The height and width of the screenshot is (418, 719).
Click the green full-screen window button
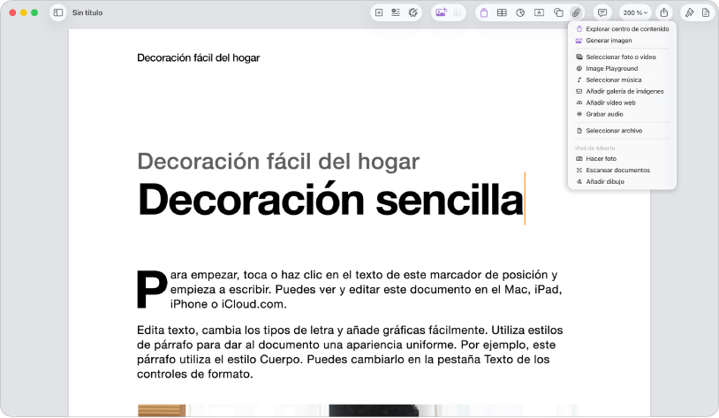pyautogui.click(x=34, y=12)
